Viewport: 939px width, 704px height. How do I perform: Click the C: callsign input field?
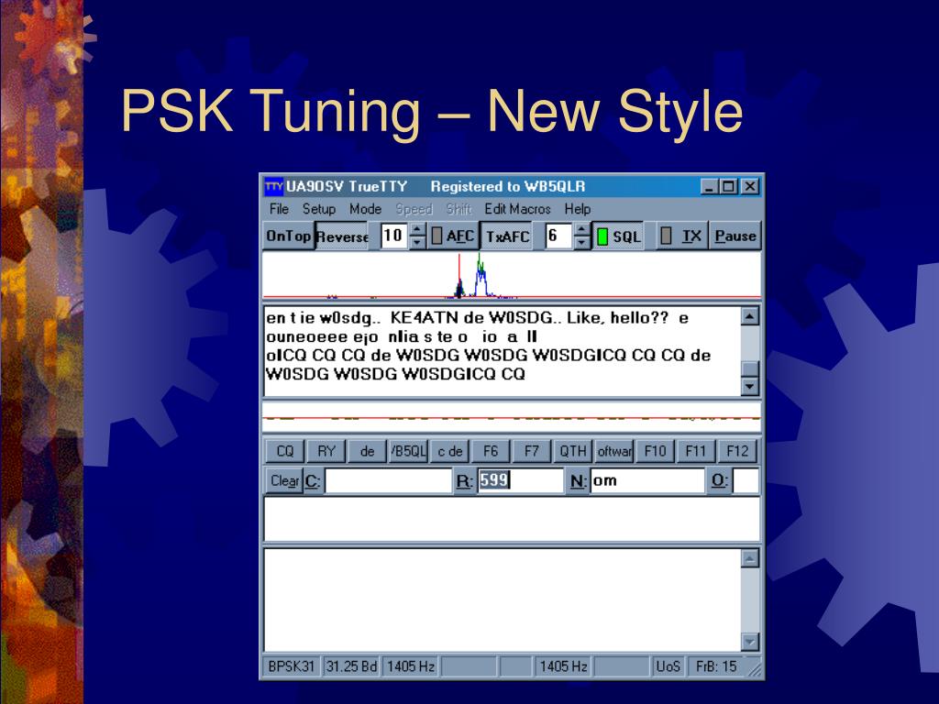388,480
